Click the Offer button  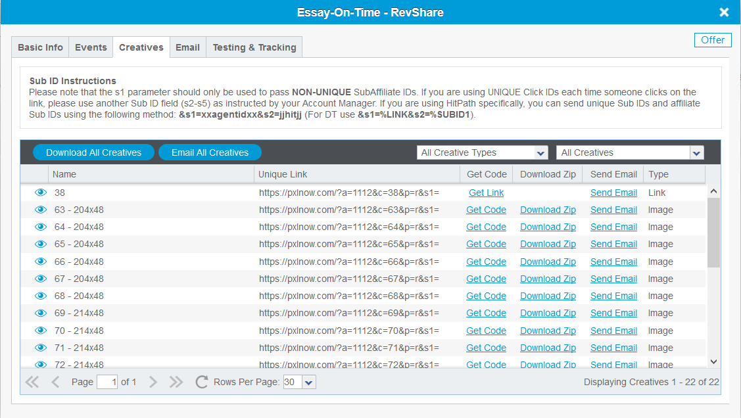713,40
